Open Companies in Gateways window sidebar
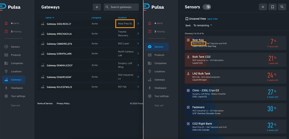Screen dimensions: 289x139 [x=14, y=63]
